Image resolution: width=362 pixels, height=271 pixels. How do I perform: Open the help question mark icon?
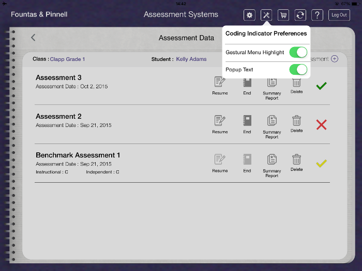click(x=317, y=15)
